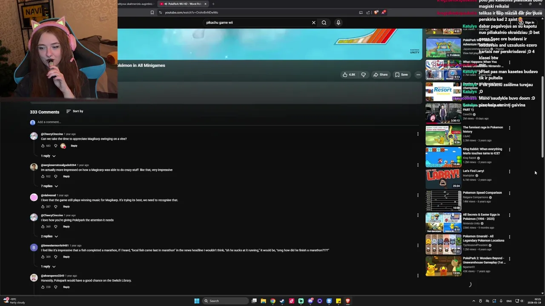Open options menu for Magikarp vine comment
The height and width of the screenshot is (306, 545).
click(418, 134)
